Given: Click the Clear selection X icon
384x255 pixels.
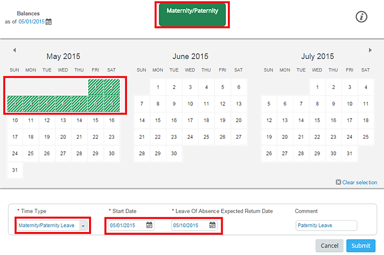Looking at the screenshot, I should pos(338,182).
